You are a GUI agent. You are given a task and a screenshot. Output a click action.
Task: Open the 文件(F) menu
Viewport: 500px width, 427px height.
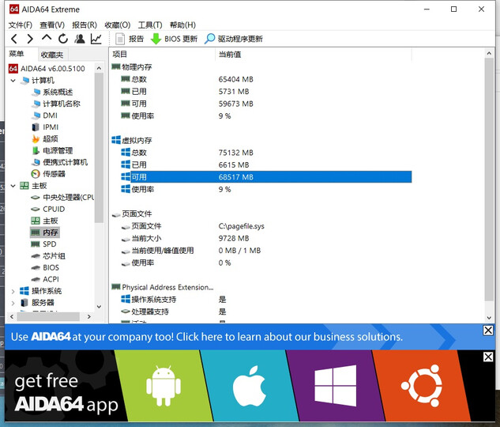click(x=20, y=25)
